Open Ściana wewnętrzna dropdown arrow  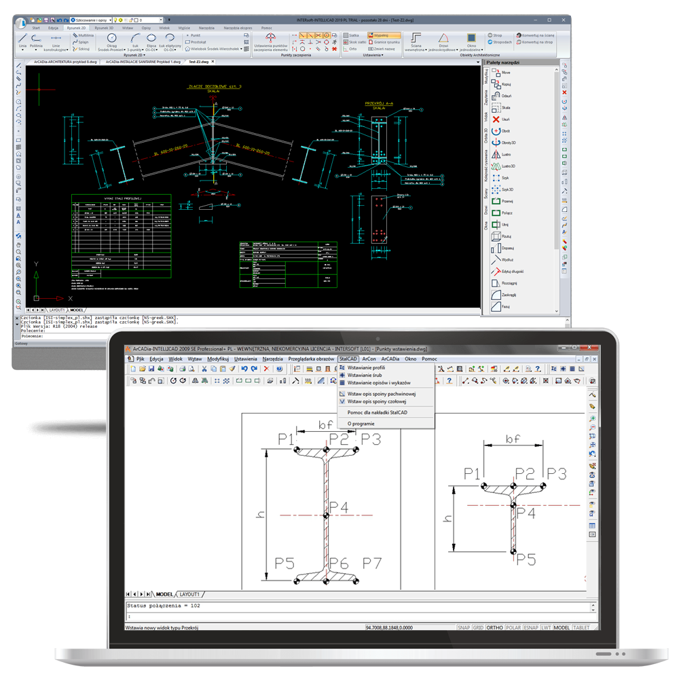click(x=426, y=50)
